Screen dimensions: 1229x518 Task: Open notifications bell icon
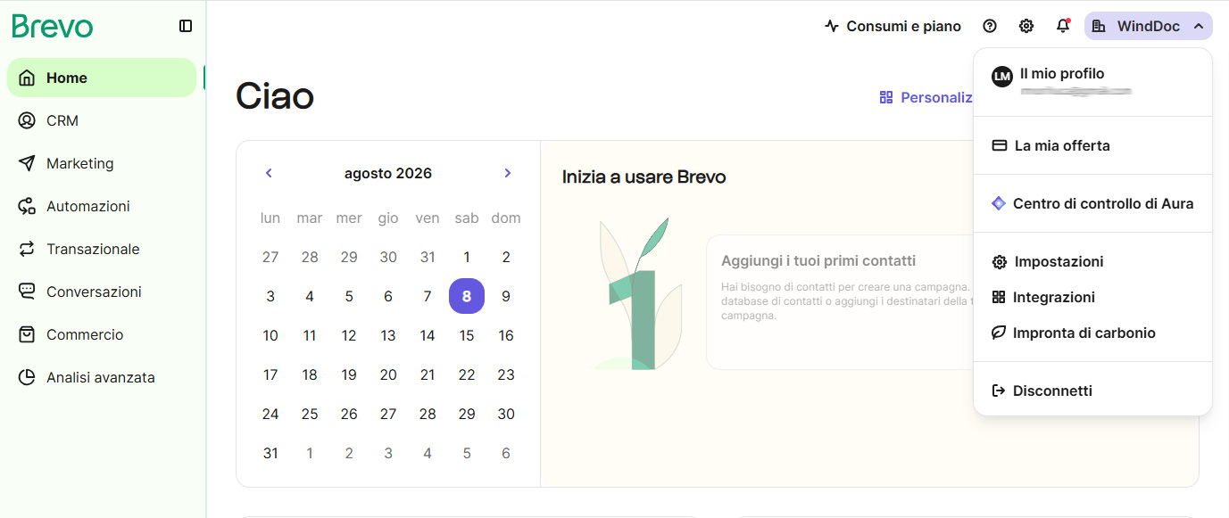(1063, 26)
